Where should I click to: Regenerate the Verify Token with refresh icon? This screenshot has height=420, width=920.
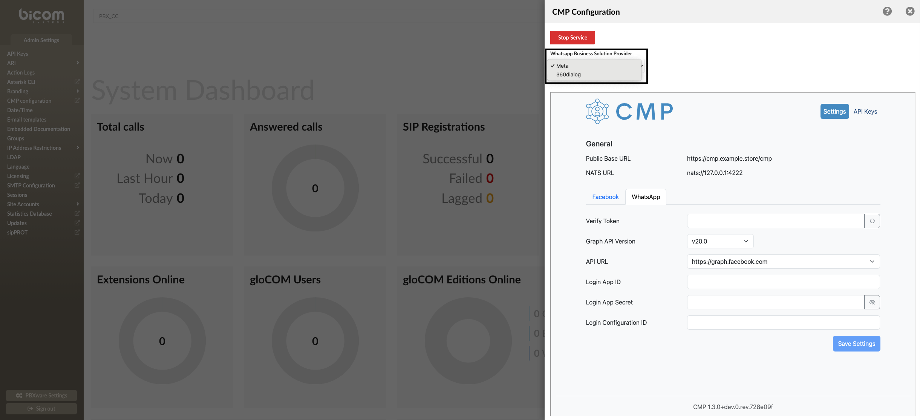872,221
